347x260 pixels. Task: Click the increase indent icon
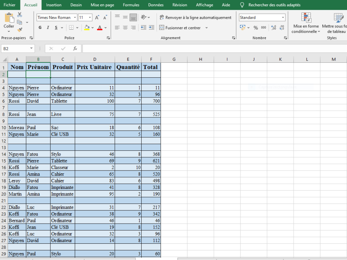(x=152, y=28)
